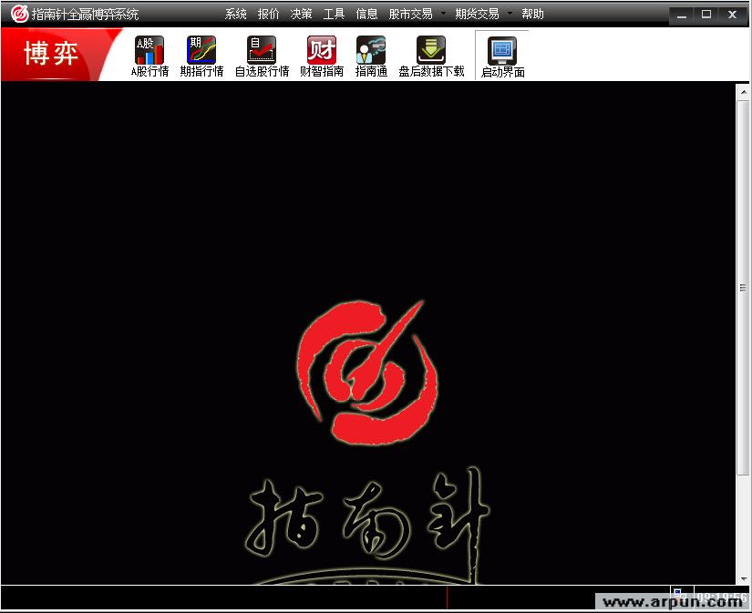Viewport: 752px width, 613px height.
Task: Expand the 股市交易 dropdown arrow
Action: pos(443,14)
